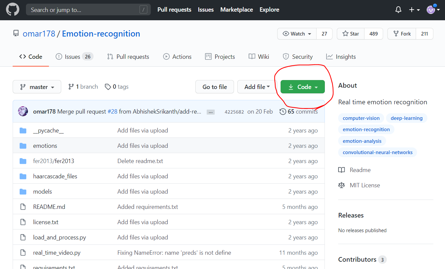Open the README.md file
This screenshot has height=269, width=445.
point(49,207)
